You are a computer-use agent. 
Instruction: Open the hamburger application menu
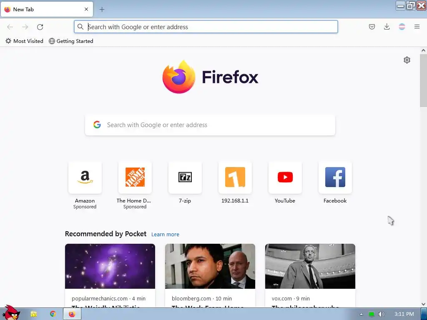point(417,27)
